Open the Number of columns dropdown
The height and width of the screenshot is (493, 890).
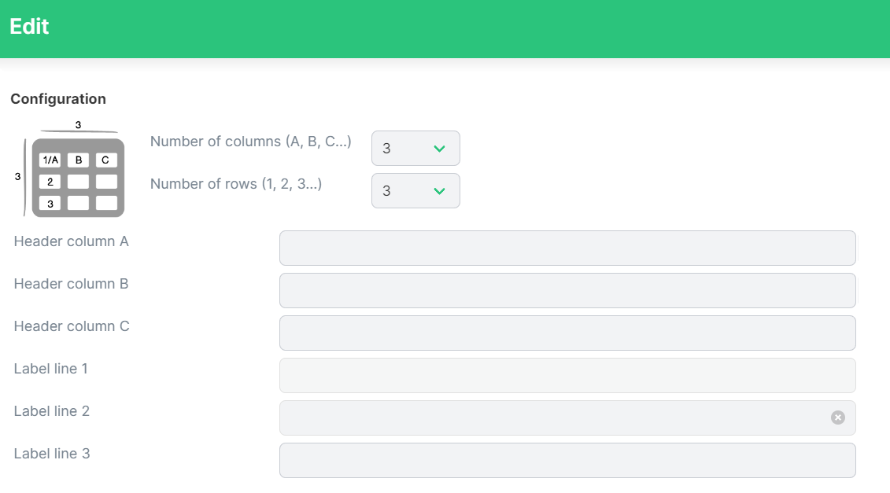(415, 149)
